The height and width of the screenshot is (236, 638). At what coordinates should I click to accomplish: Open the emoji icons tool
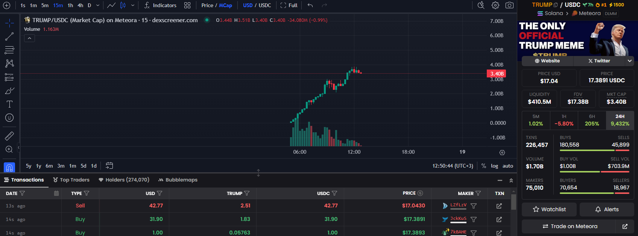pyautogui.click(x=9, y=118)
